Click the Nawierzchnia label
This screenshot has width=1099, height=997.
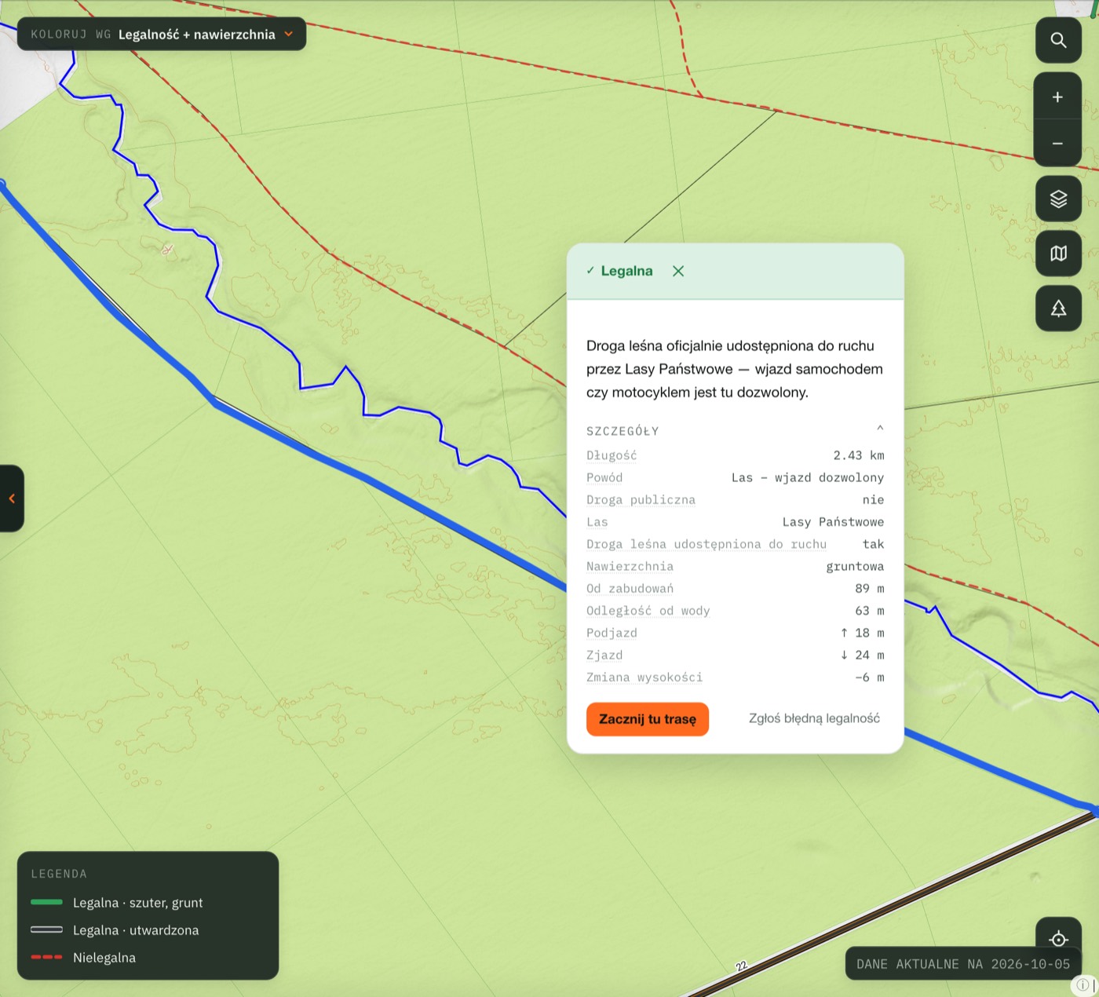point(630,566)
